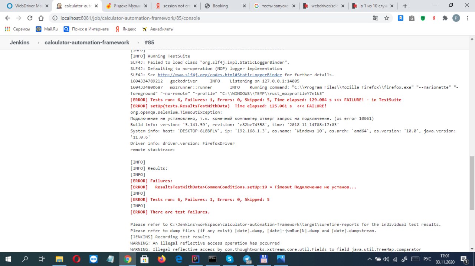Bookmark this page with the star icon

[386, 18]
